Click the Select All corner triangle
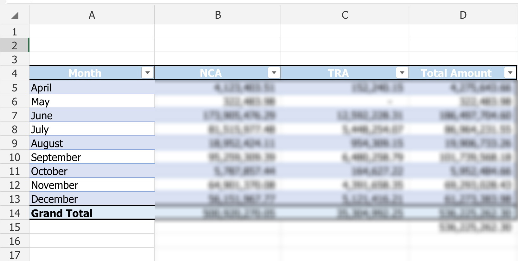The width and height of the screenshot is (518, 261). pyautogui.click(x=15, y=15)
